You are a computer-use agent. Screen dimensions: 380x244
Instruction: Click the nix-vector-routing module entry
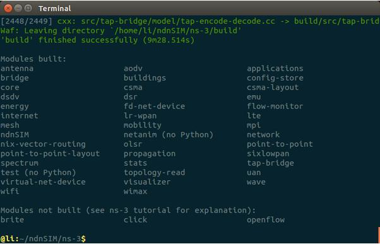click(43, 144)
